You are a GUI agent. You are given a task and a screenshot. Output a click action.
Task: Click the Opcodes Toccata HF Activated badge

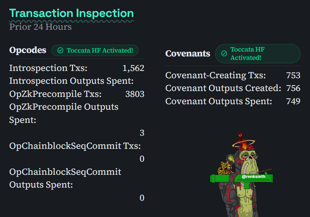pyautogui.click(x=95, y=51)
